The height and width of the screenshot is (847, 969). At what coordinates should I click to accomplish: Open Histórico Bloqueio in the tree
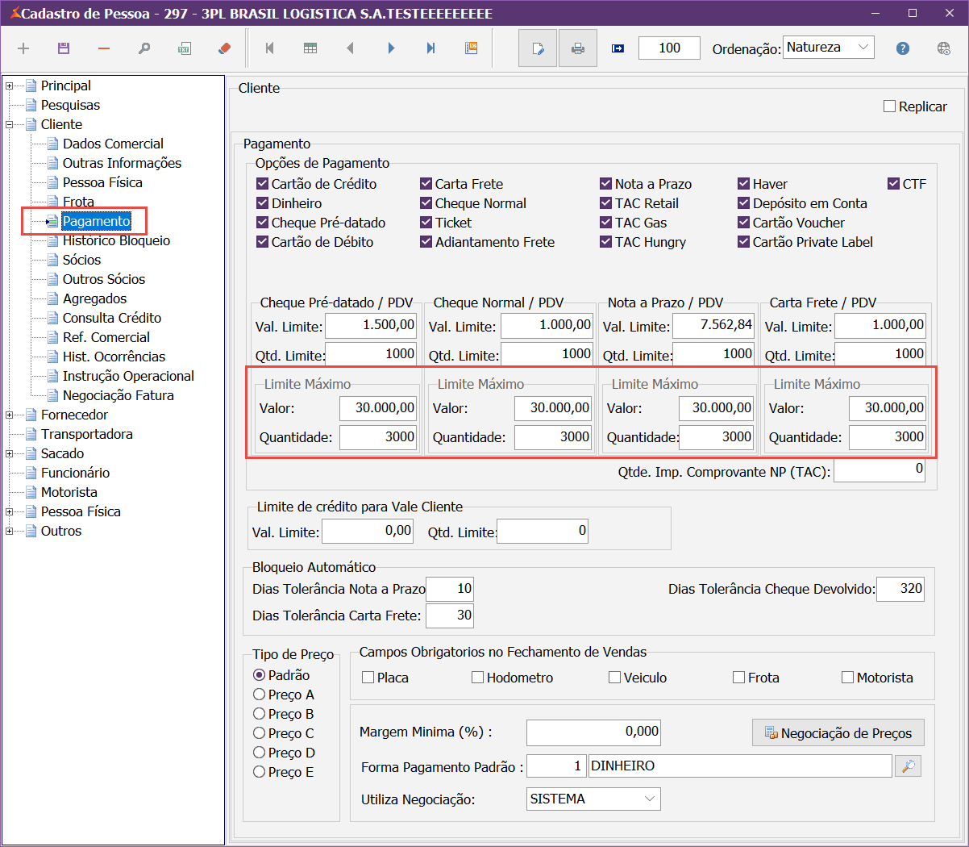pyautogui.click(x=116, y=240)
